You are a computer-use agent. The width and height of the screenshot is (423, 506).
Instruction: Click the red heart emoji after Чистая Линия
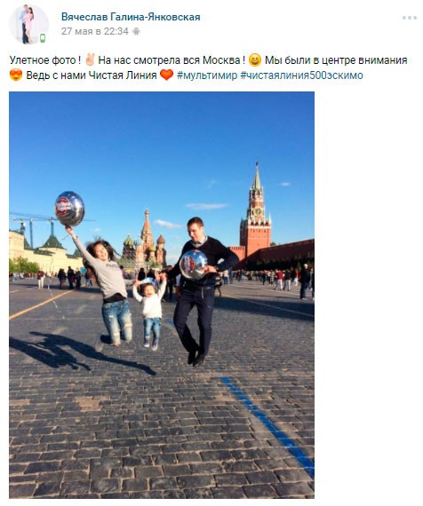click(x=167, y=75)
